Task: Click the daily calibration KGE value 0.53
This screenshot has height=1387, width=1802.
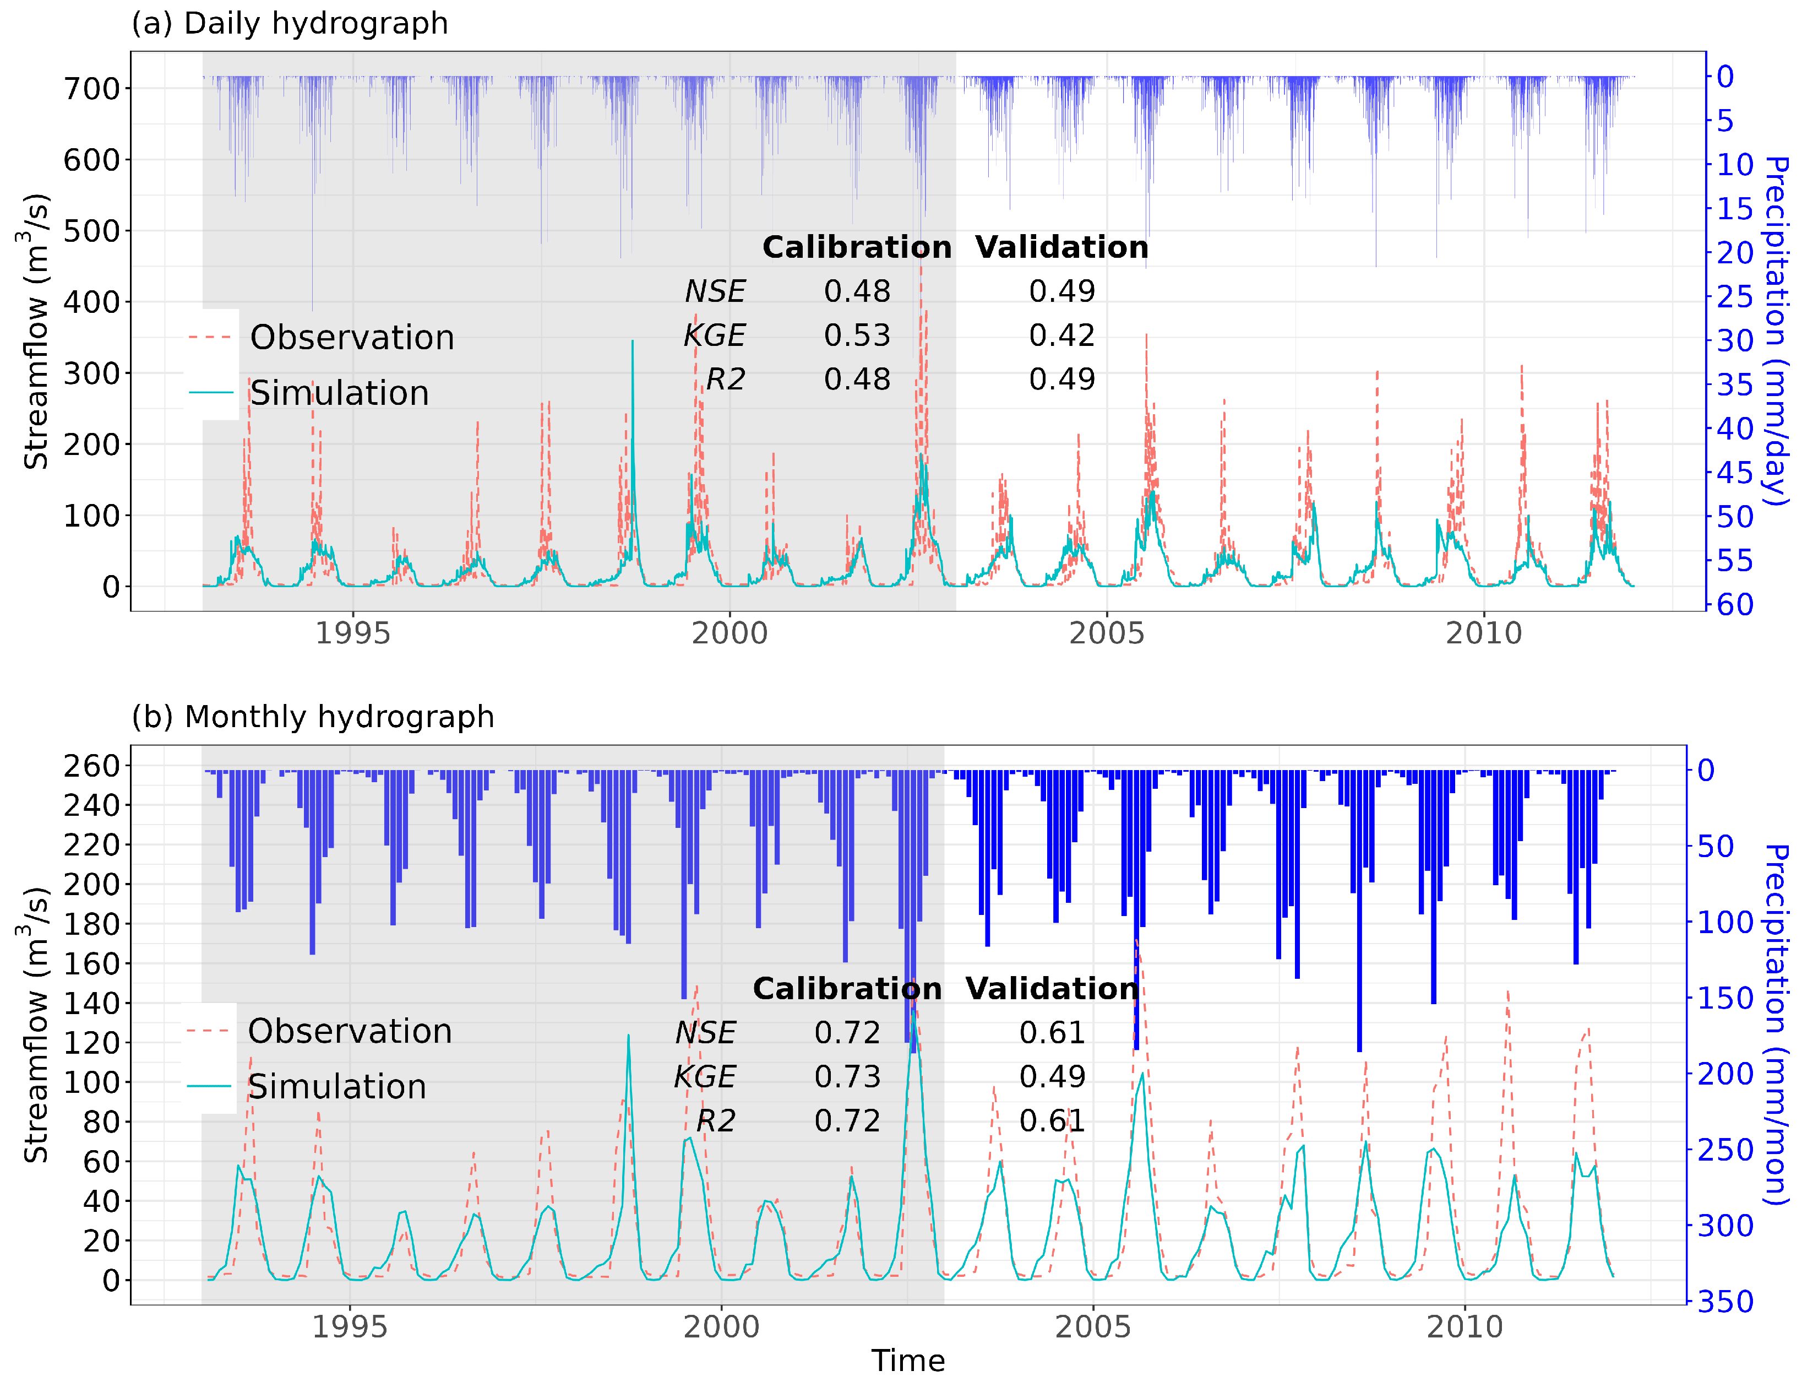Action: point(857,335)
